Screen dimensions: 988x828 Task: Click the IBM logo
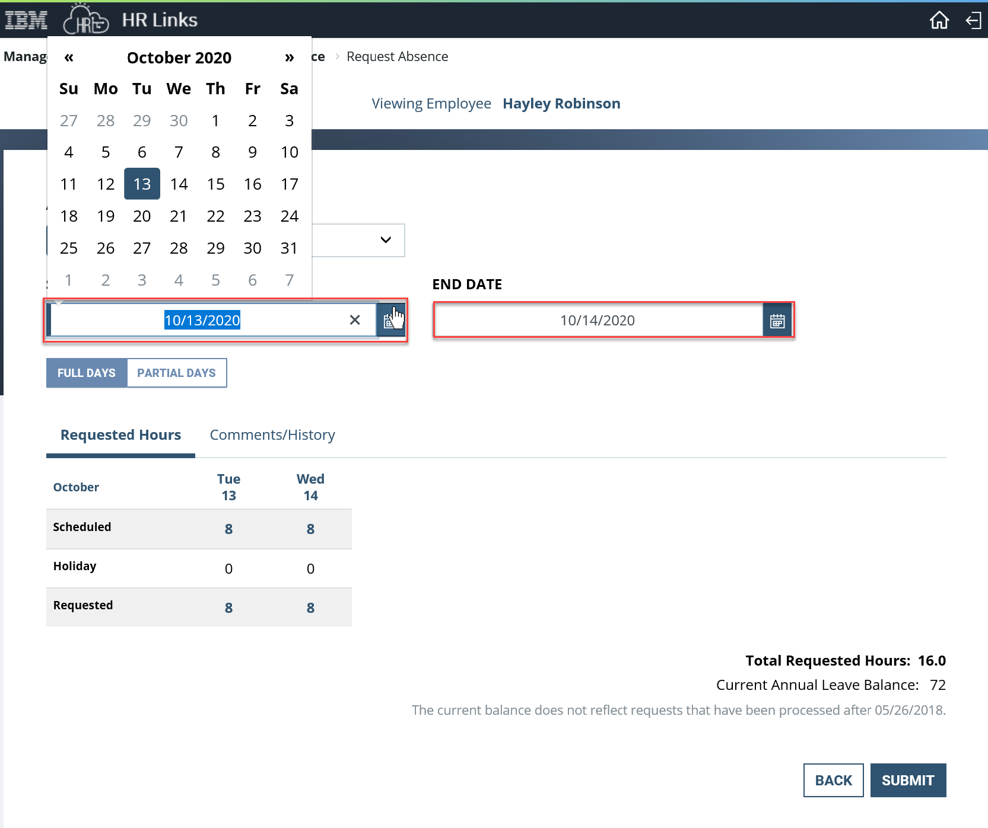[26, 20]
